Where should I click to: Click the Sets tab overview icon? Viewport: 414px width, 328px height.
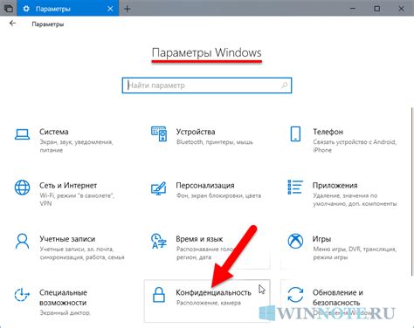coord(9,9)
